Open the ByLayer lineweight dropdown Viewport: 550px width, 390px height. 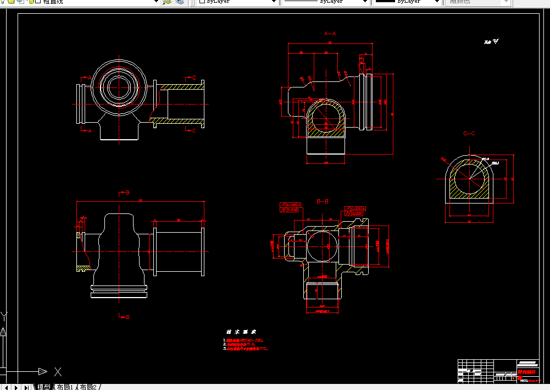click(437, 2)
